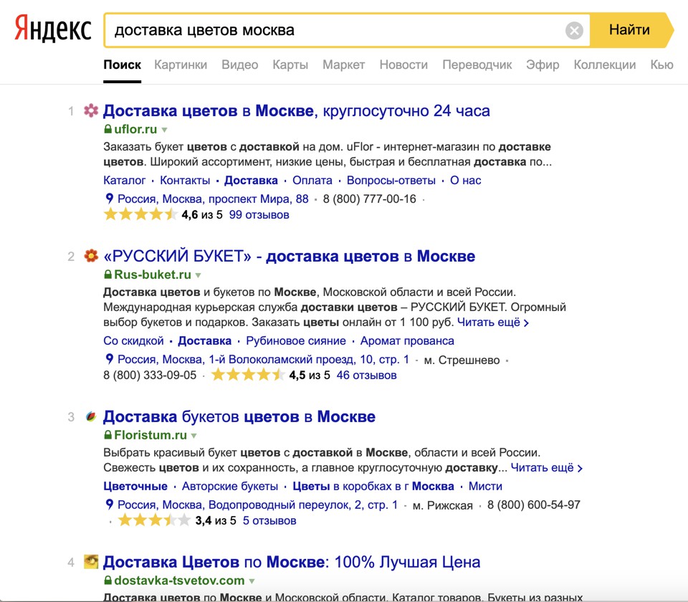This screenshot has width=688, height=602.
Task: Expand Floristum snippet via Читать ещё
Action: (546, 468)
